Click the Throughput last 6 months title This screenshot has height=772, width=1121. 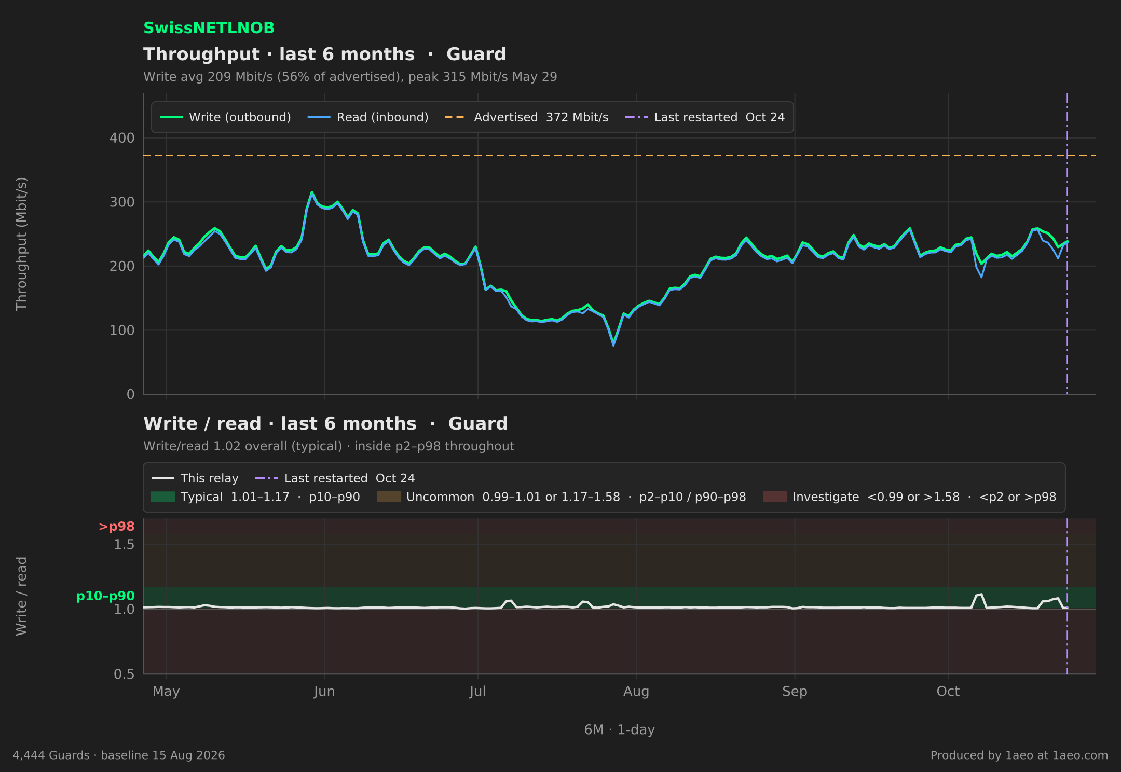pyautogui.click(x=325, y=54)
